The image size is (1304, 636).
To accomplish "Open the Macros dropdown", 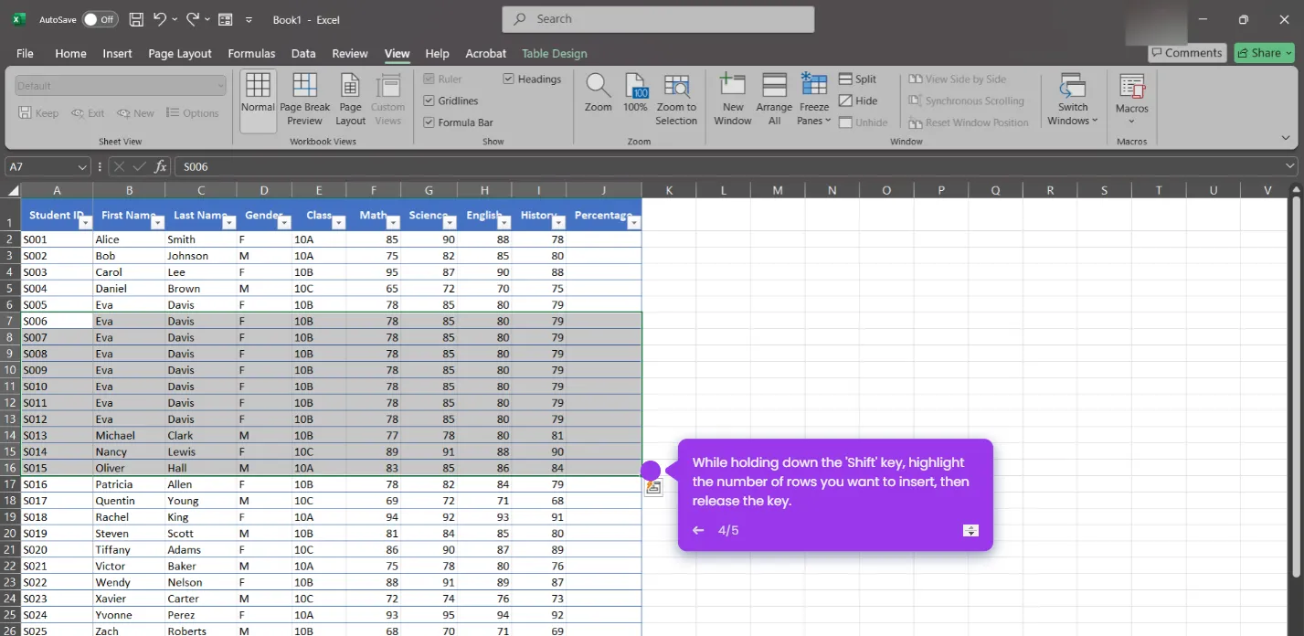I will 1131,100.
